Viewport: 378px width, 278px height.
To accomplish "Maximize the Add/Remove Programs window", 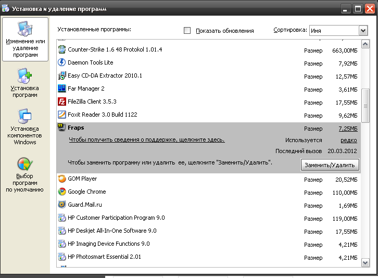I will point(358,9).
